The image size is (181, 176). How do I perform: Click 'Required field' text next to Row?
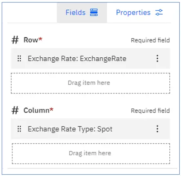click(150, 40)
